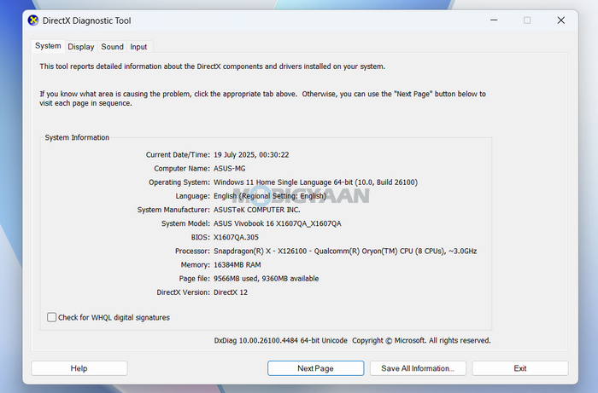
Task: Click the Language value 'English (Regional Setting: English)'
Action: coord(270,196)
